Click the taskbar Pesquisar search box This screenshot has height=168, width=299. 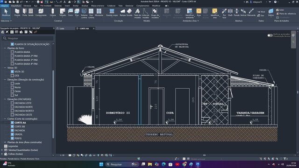(122, 164)
